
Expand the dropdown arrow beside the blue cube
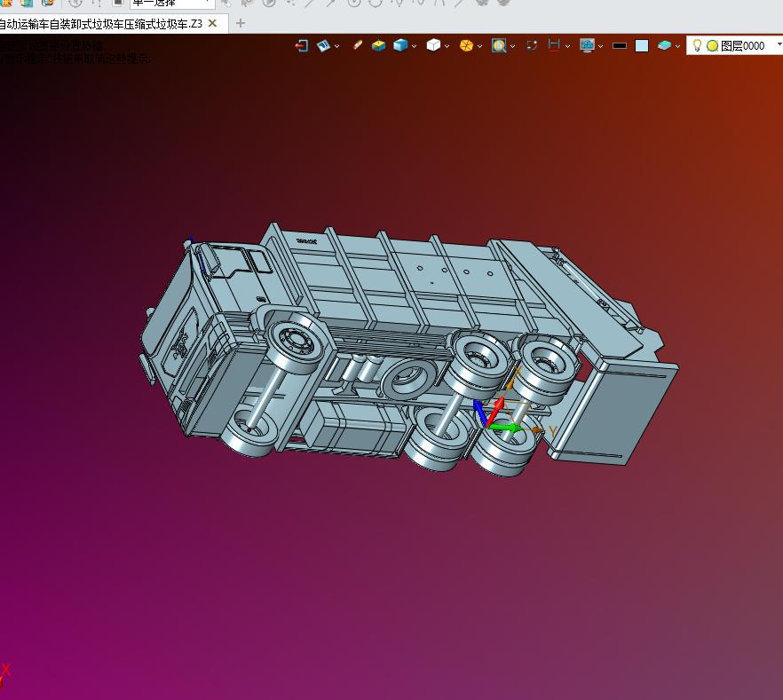(x=414, y=46)
